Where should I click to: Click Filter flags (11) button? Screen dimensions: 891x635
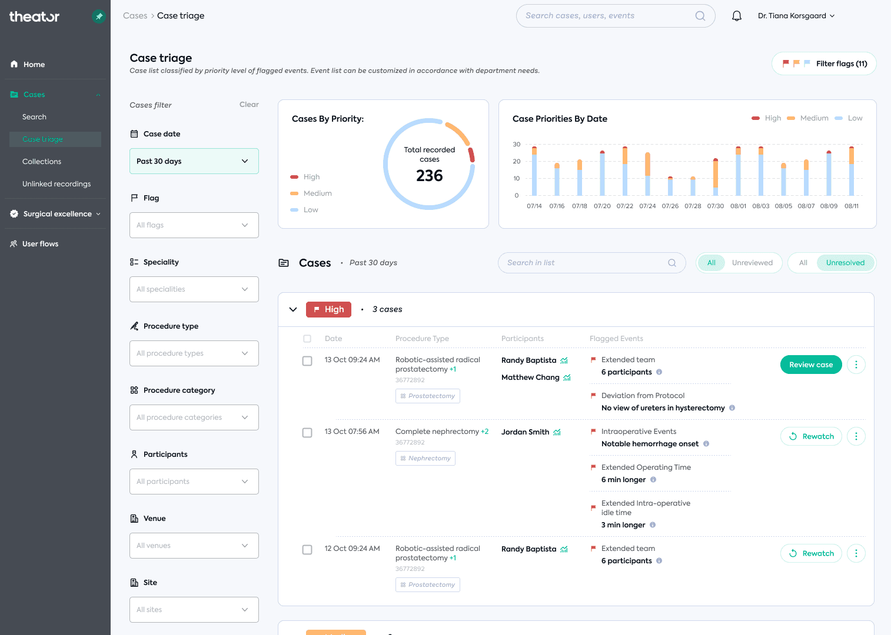click(824, 63)
